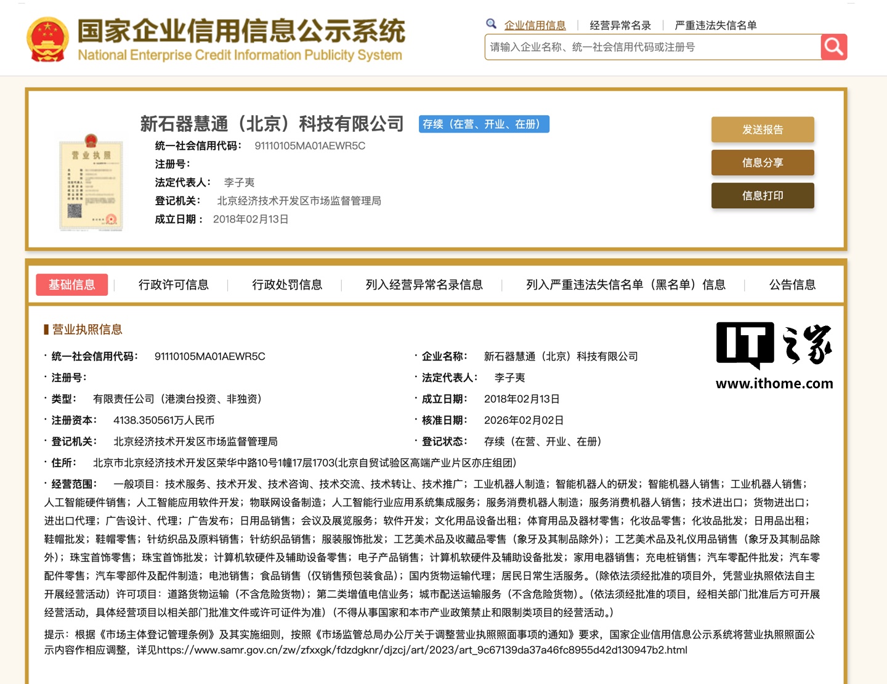887x684 pixels.
Task: Select the 经营异常名录 search category
Action: tap(620, 25)
